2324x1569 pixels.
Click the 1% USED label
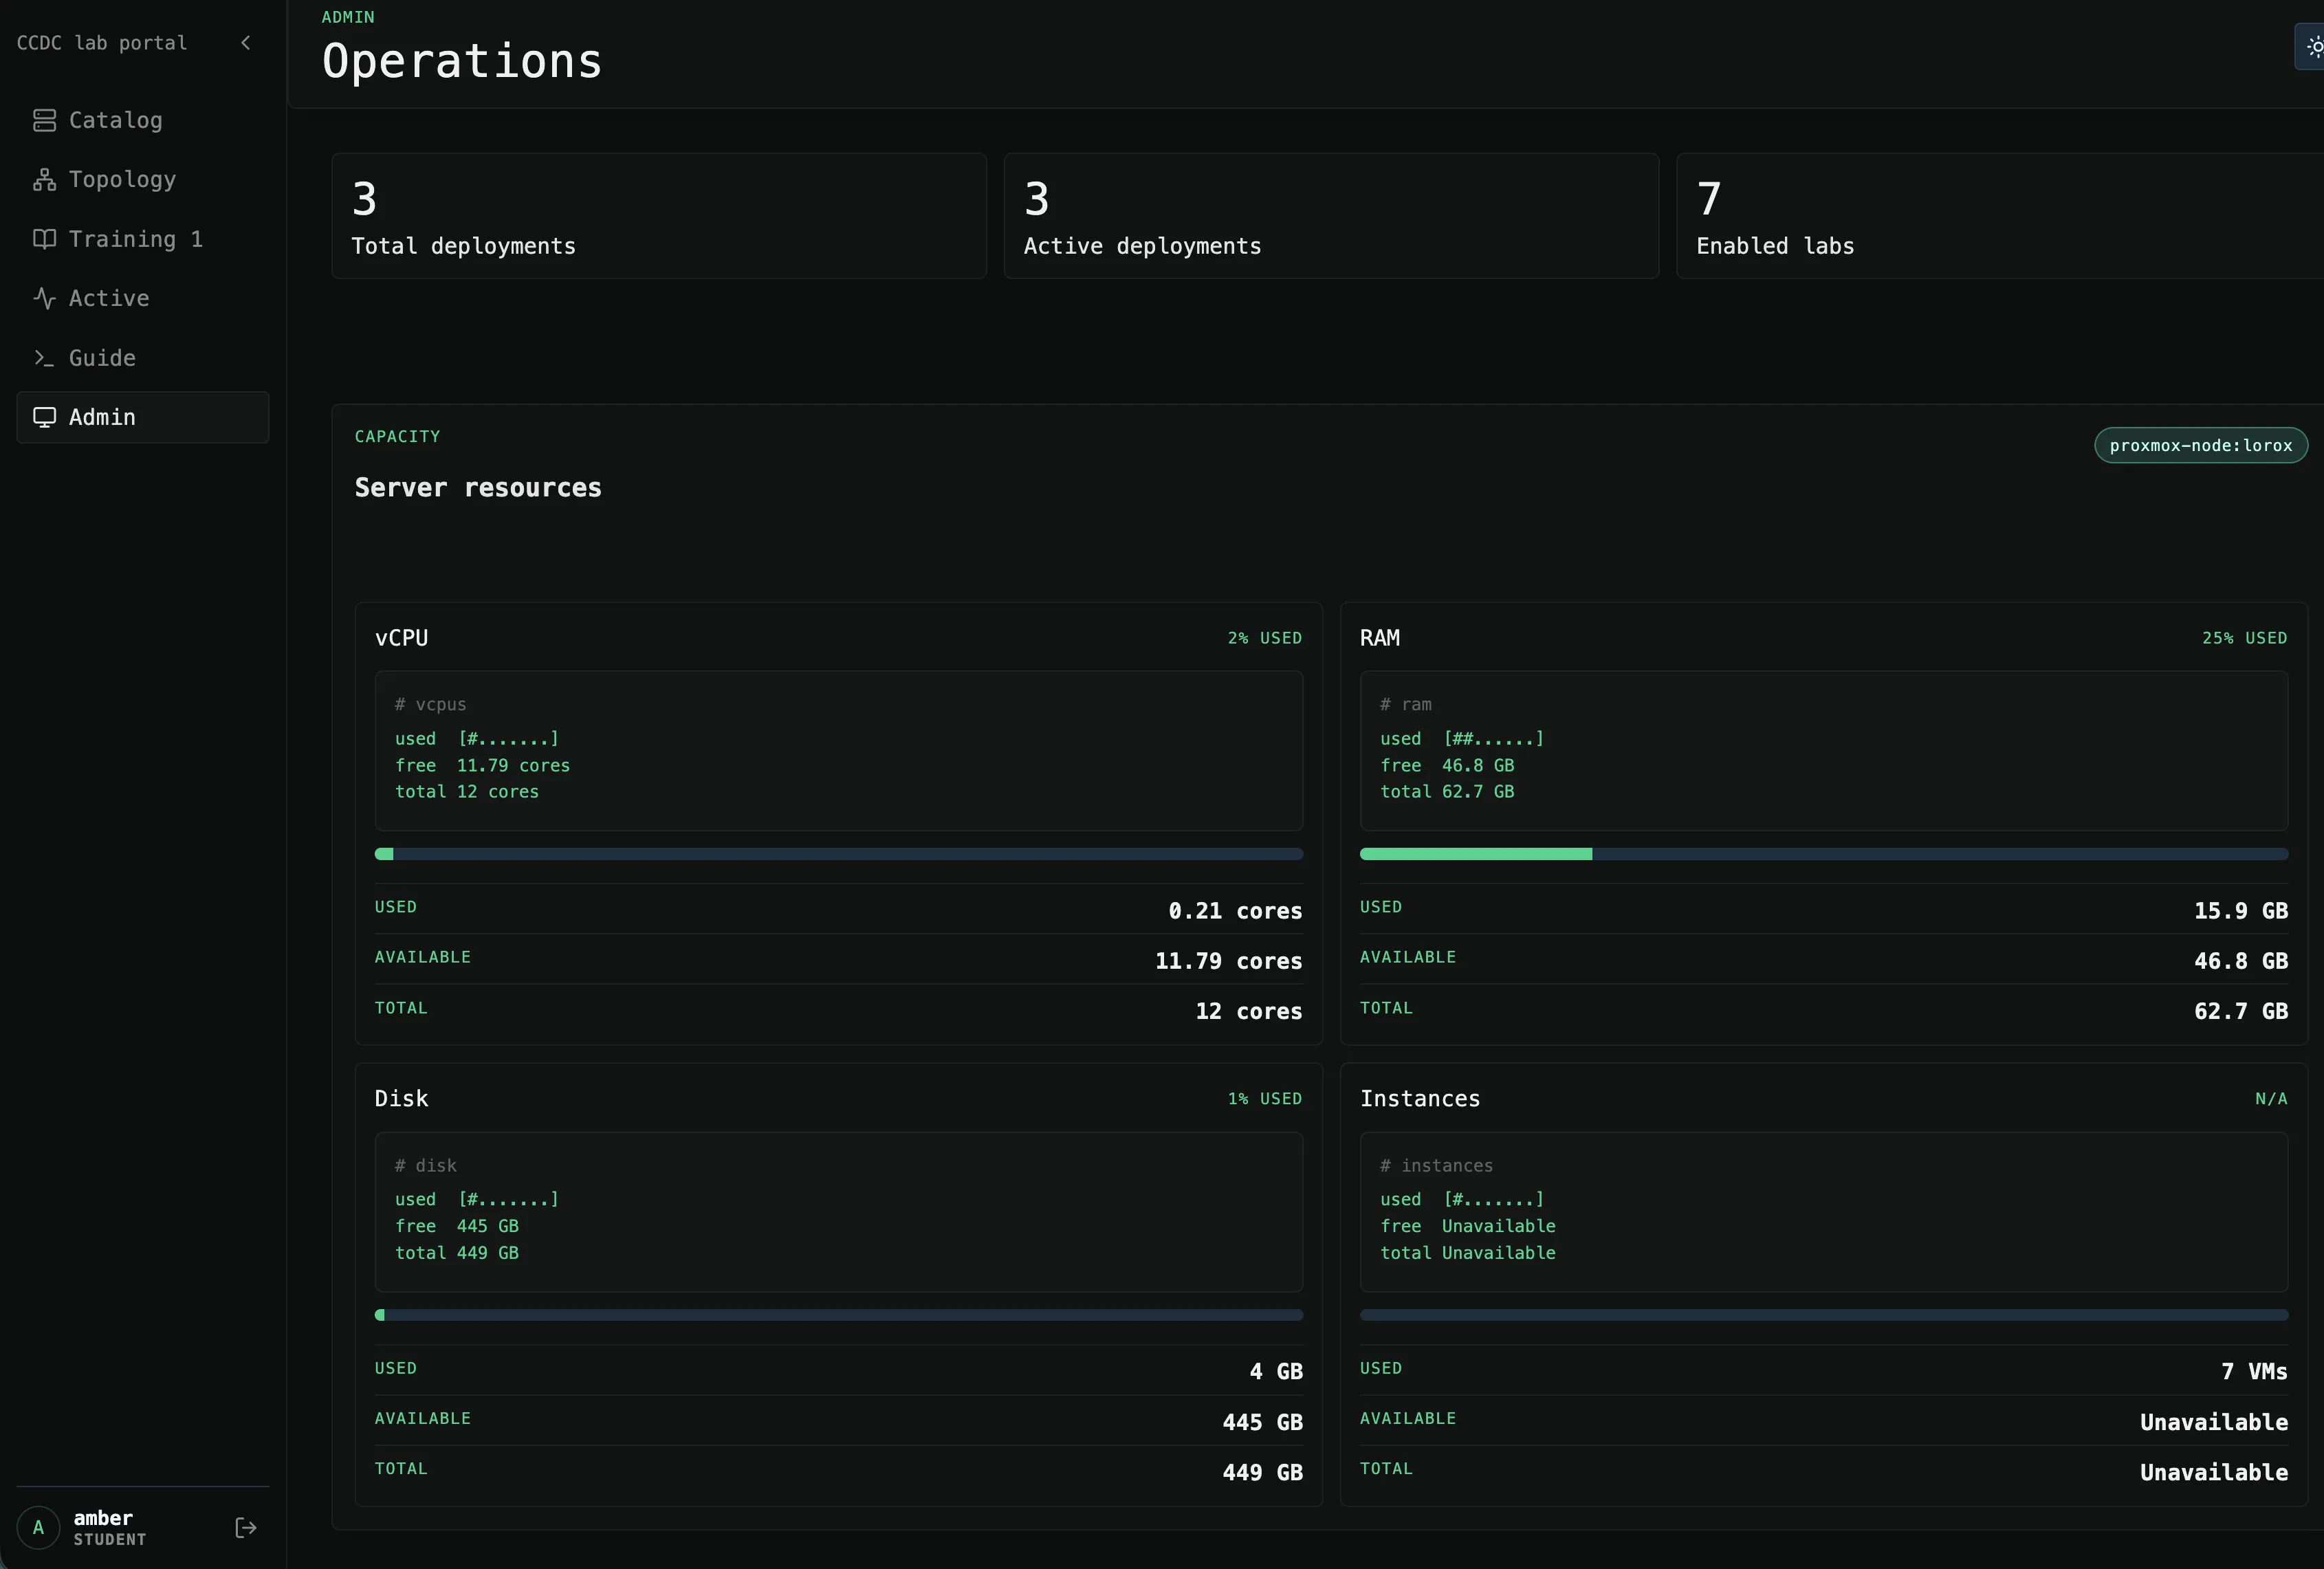point(1265,1099)
